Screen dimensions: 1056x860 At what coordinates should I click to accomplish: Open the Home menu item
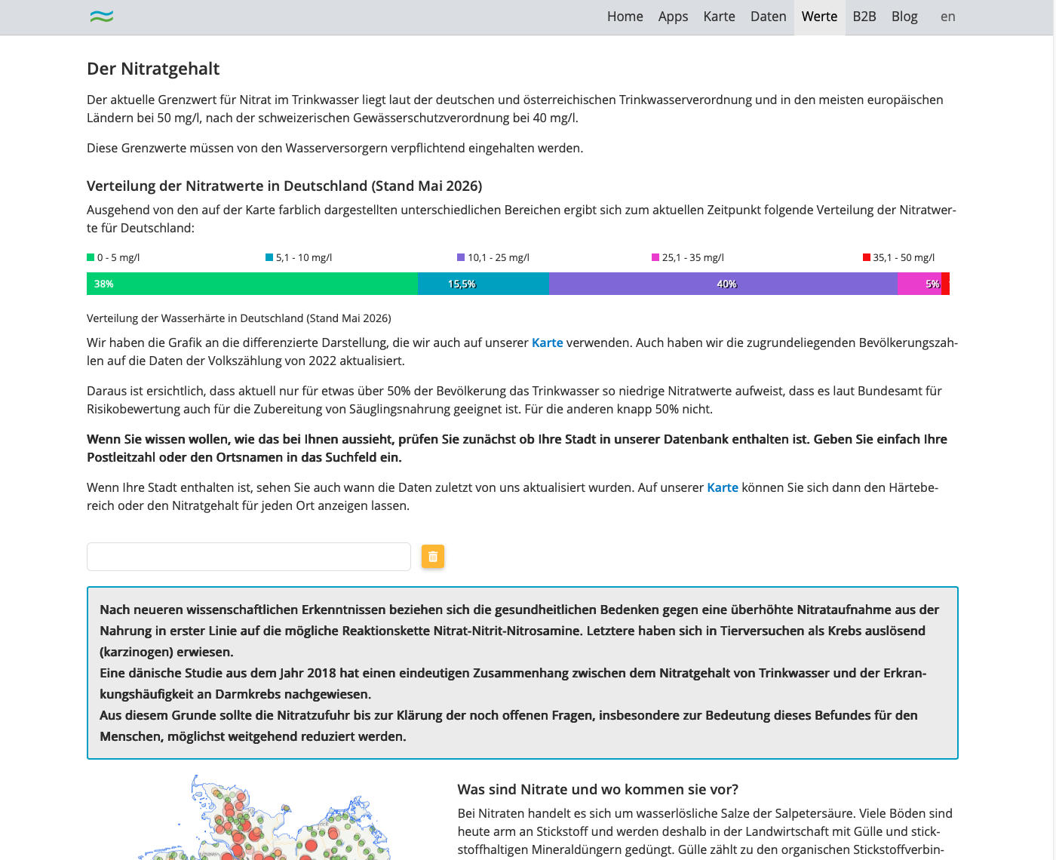coord(625,17)
